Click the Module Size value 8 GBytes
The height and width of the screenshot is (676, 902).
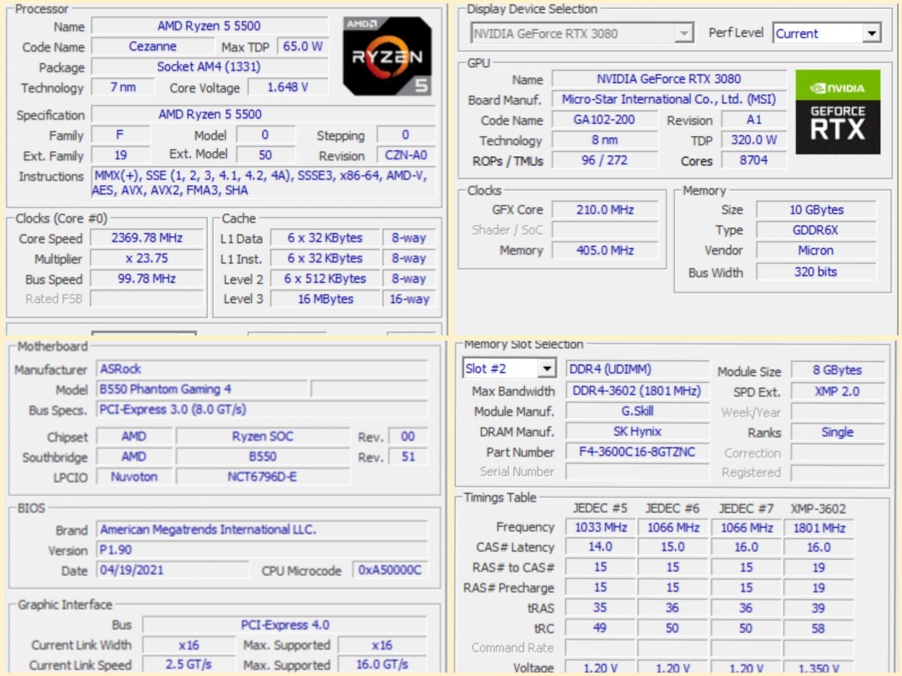tap(837, 370)
